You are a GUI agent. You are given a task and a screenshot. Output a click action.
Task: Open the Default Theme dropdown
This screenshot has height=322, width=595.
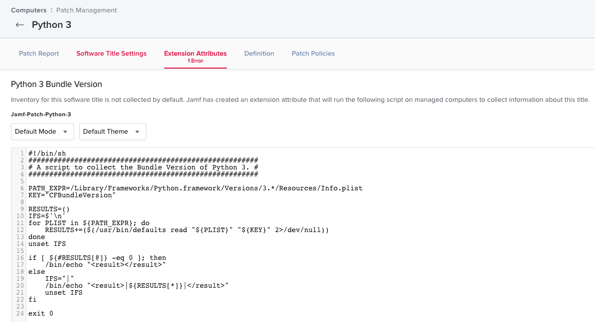[x=113, y=132]
